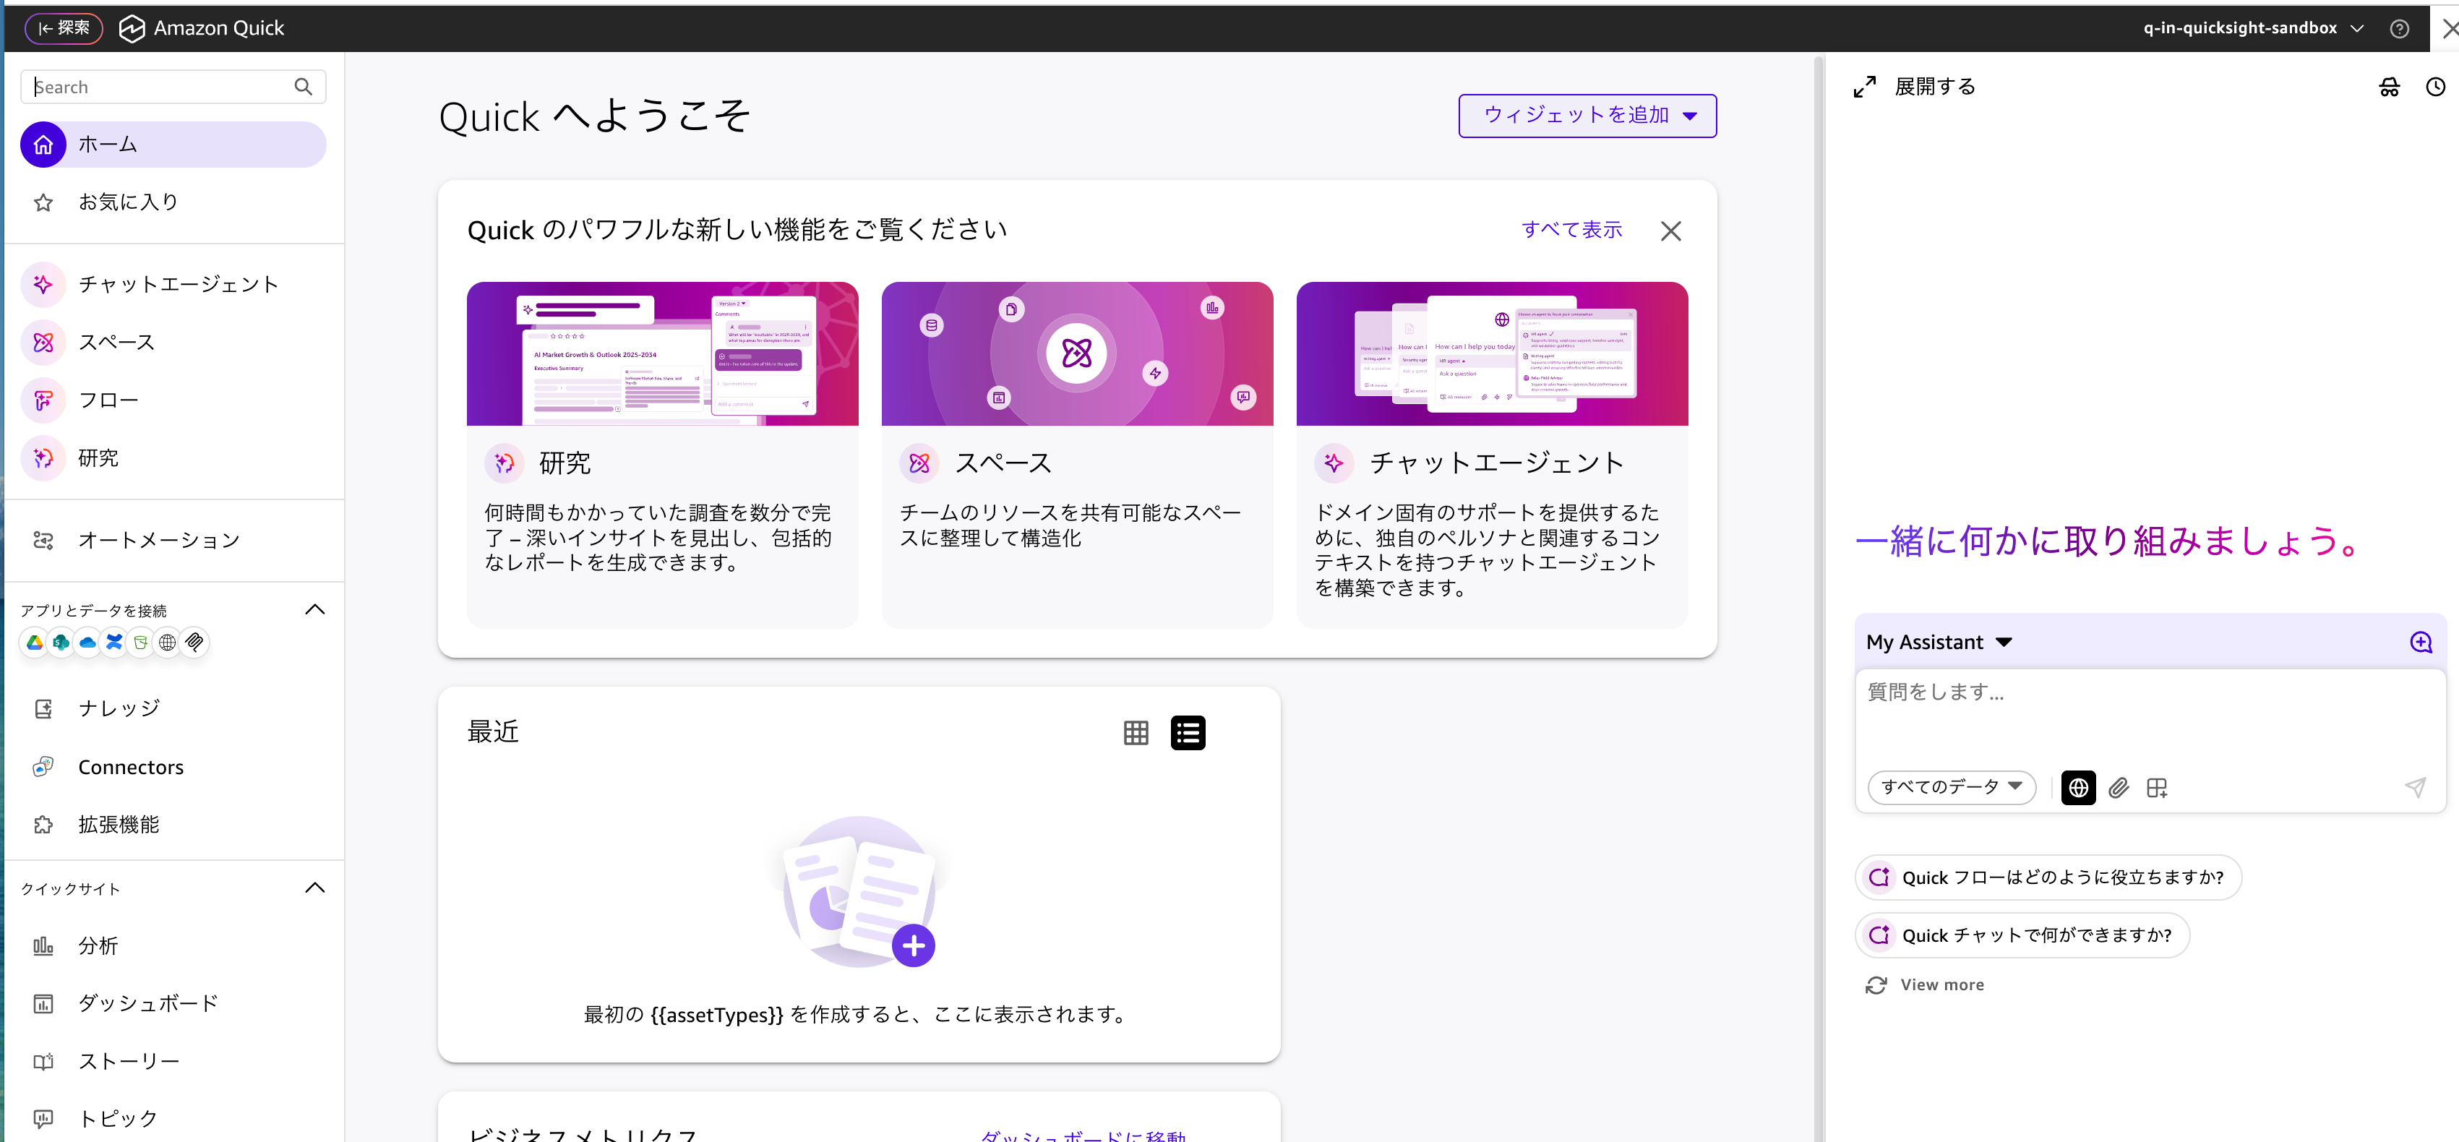Click the View more suggestions link

[1941, 985]
